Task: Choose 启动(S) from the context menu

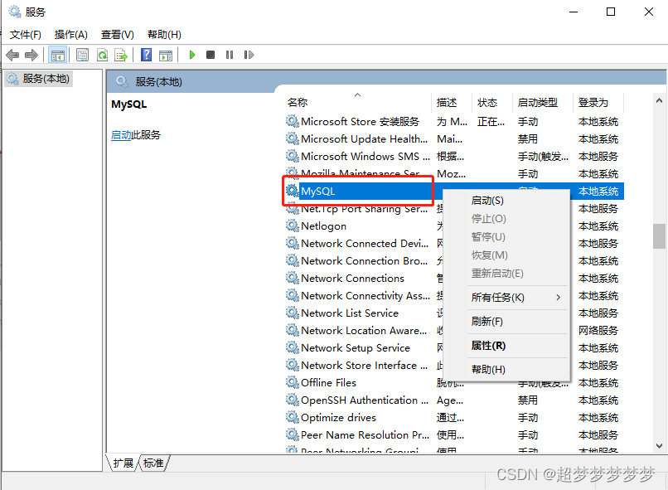Action: click(506, 201)
